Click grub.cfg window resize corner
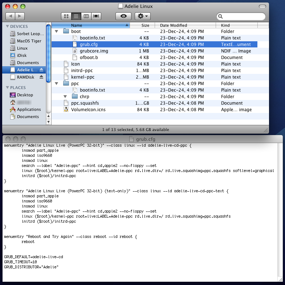Viewport: 285px width, 285px height. point(280,279)
